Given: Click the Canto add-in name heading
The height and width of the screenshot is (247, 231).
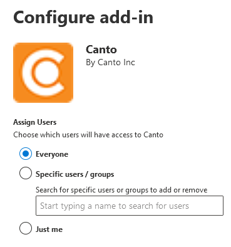Looking at the screenshot, I should pos(101,50).
